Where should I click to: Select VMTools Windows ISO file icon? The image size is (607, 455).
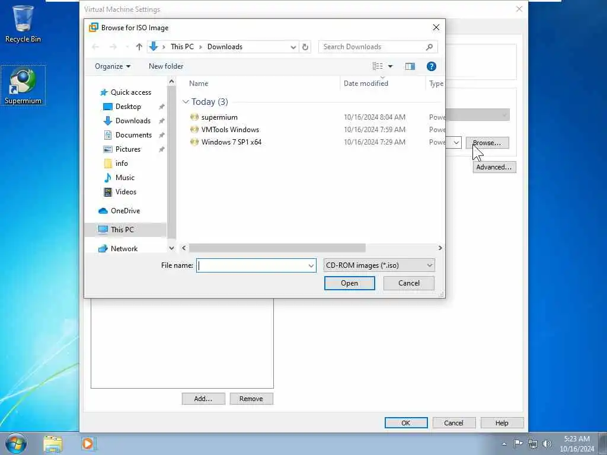click(194, 129)
